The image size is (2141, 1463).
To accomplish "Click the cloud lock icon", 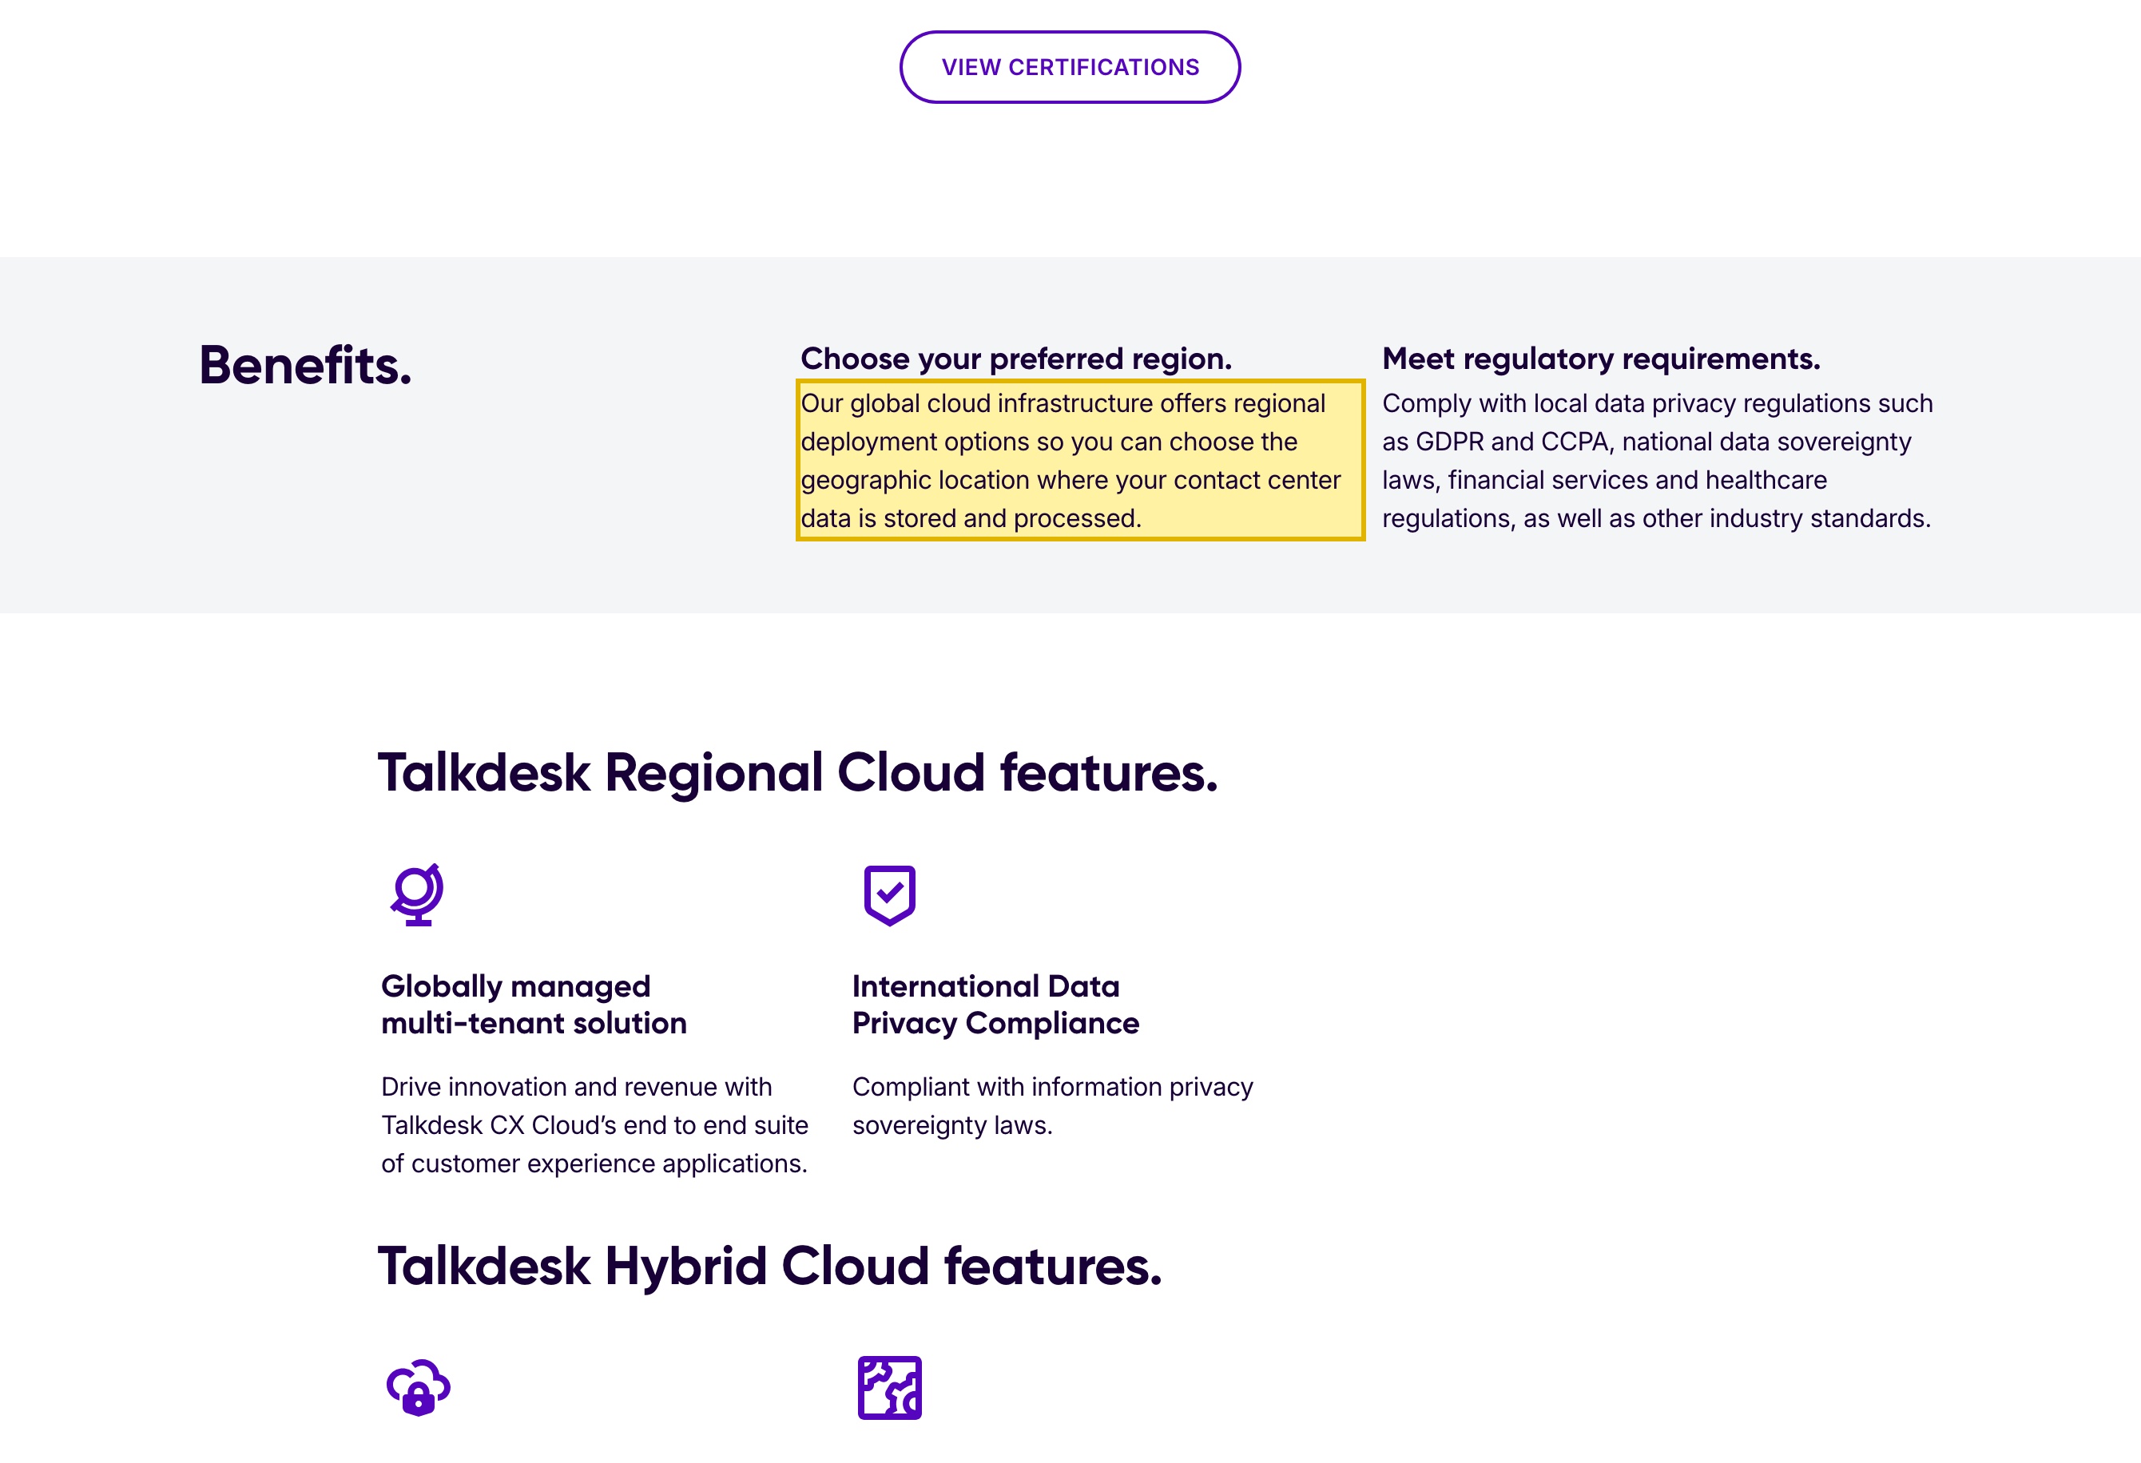I will (419, 1386).
